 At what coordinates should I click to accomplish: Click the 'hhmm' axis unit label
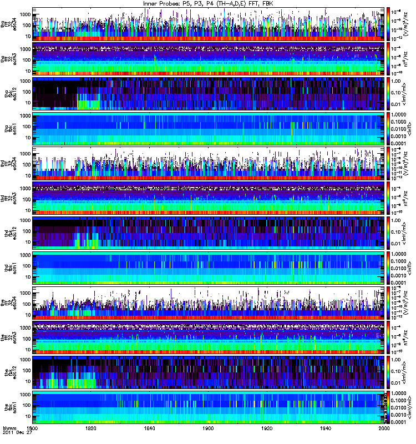[9, 428]
